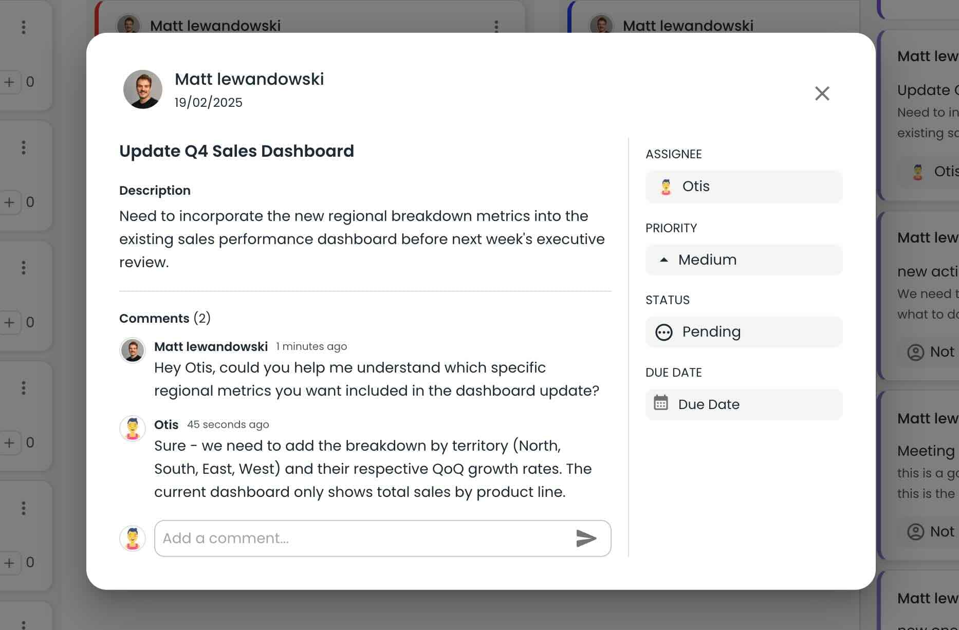Click Matt lewandowski's header profile photo
This screenshot has width=959, height=630.
(143, 89)
